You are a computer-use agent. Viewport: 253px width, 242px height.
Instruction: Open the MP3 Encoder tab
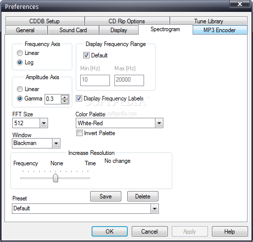pos(220,30)
